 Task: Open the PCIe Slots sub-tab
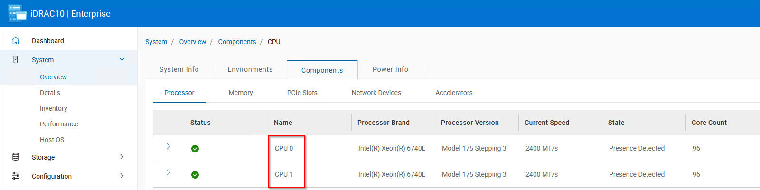(302, 93)
